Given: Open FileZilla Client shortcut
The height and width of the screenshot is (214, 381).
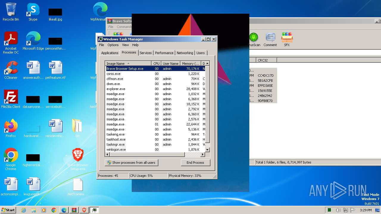Looking at the screenshot, I should pos(11,99).
